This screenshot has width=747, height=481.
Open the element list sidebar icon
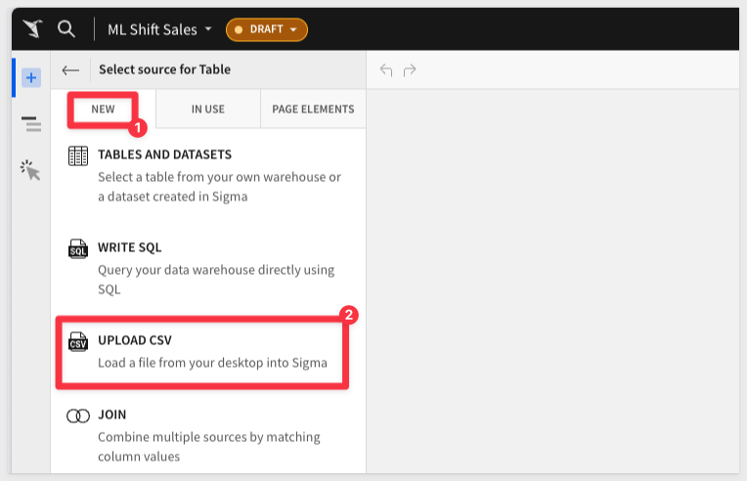click(31, 123)
